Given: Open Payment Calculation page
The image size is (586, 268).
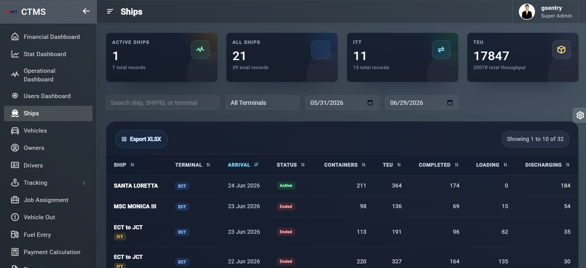Looking at the screenshot, I should tap(48, 252).
